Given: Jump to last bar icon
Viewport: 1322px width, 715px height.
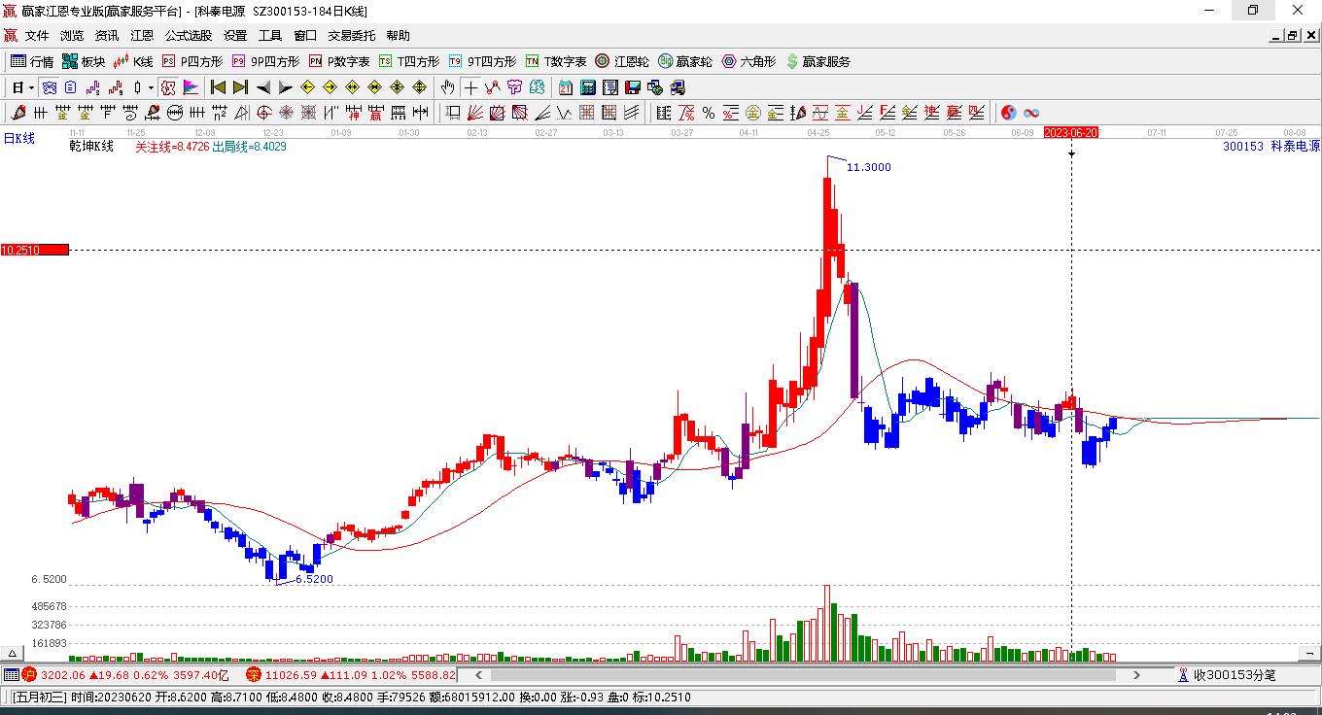Looking at the screenshot, I should pos(240,87).
